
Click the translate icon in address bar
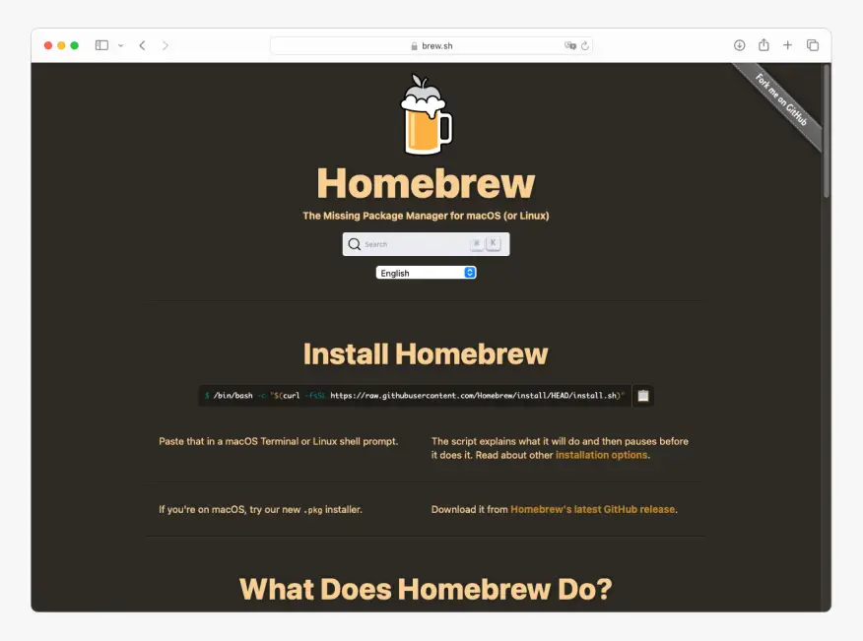coord(569,45)
